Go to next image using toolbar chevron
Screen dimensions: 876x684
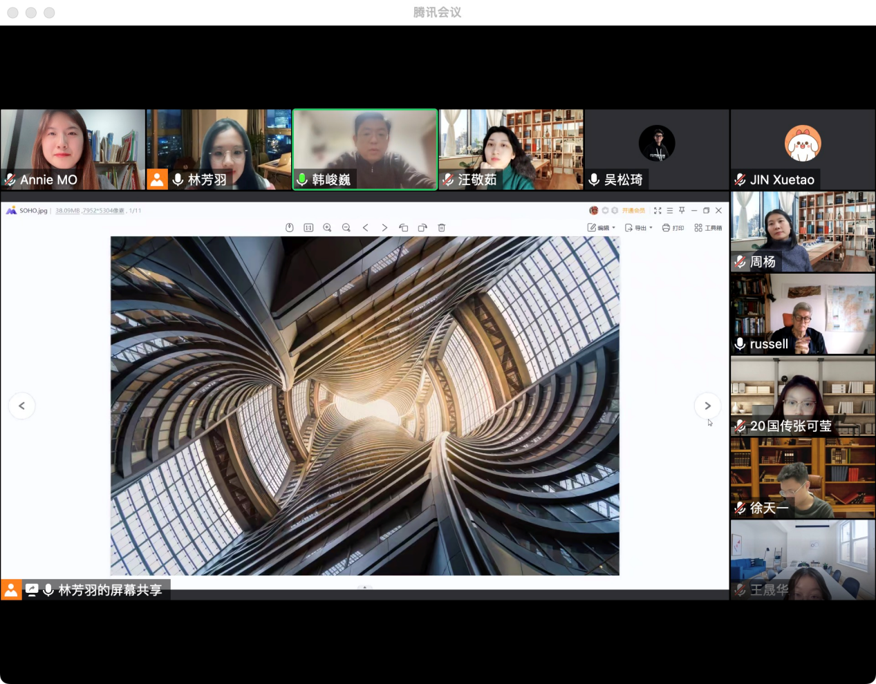tap(384, 227)
